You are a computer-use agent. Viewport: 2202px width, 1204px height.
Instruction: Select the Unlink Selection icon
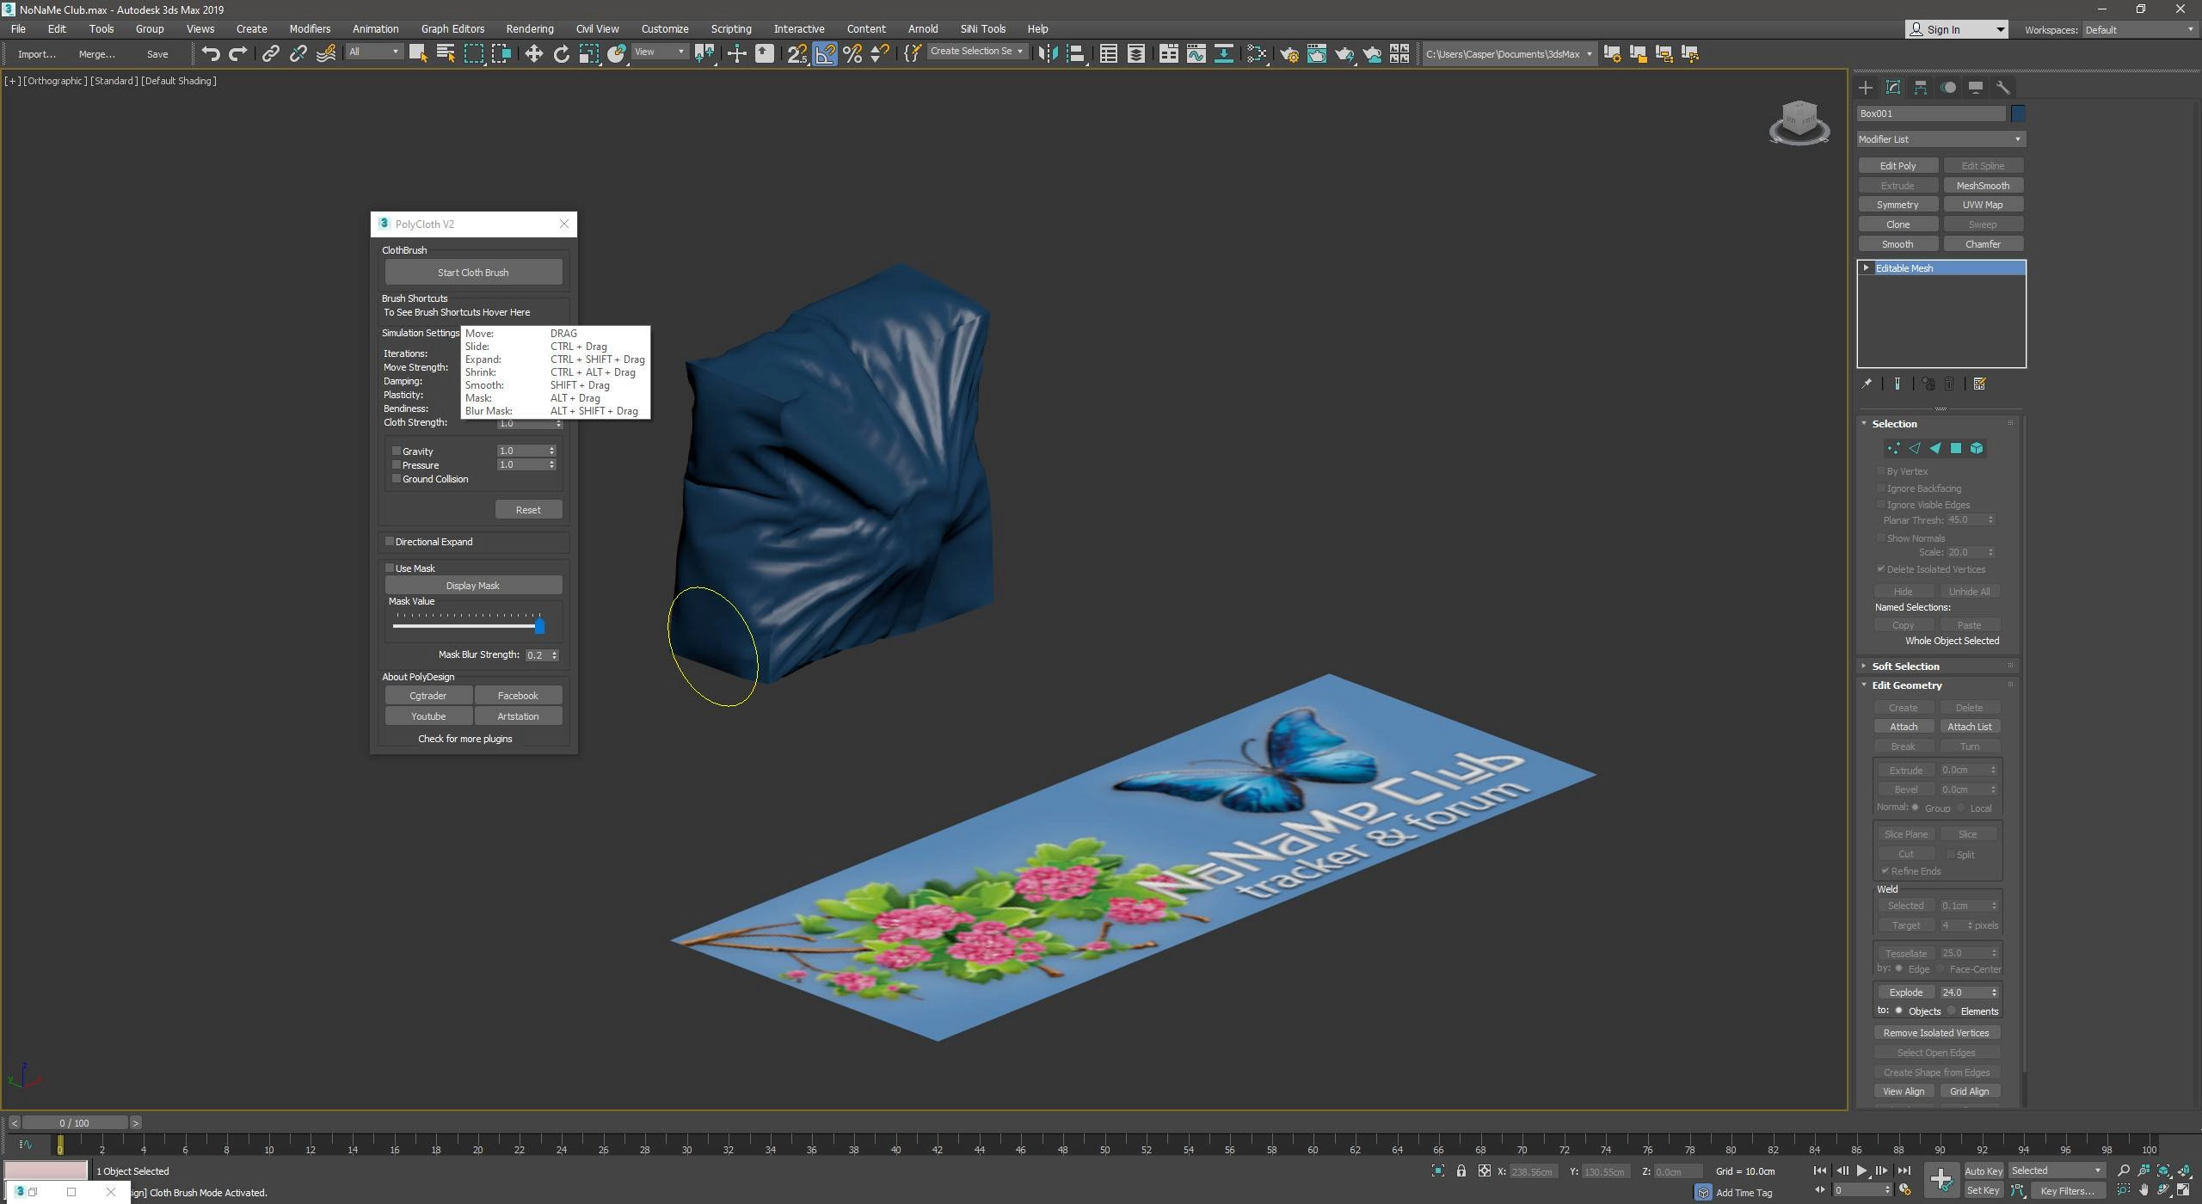298,53
